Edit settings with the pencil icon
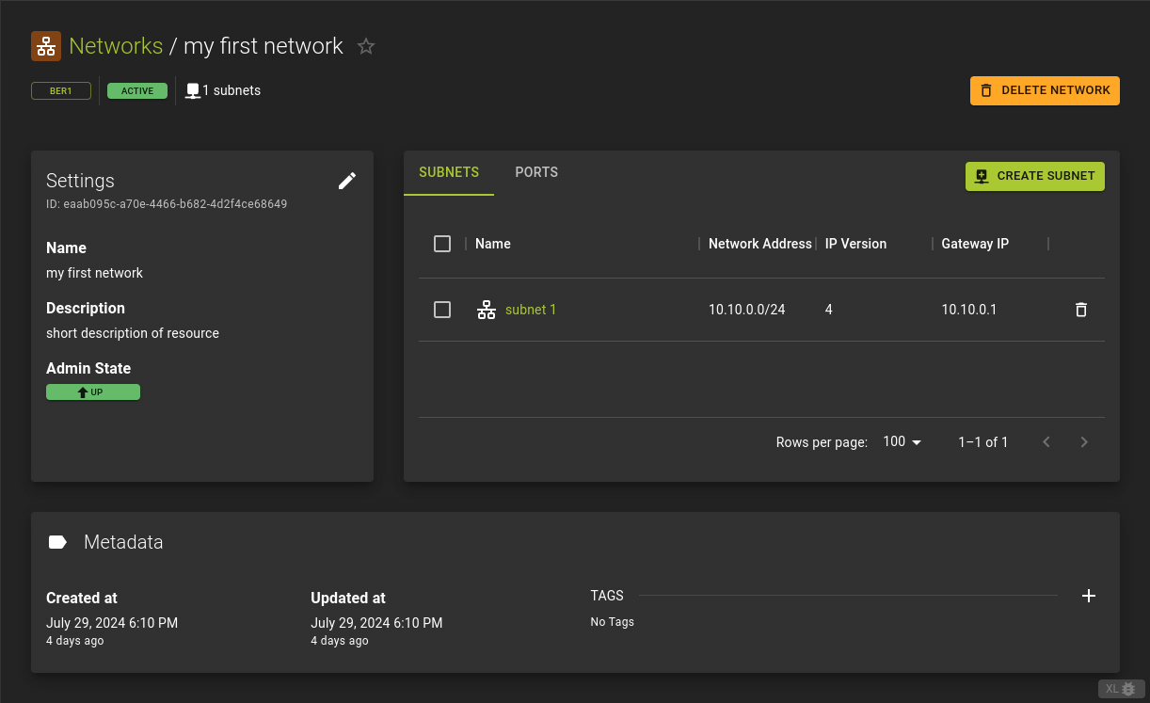This screenshot has height=703, width=1150. (347, 181)
